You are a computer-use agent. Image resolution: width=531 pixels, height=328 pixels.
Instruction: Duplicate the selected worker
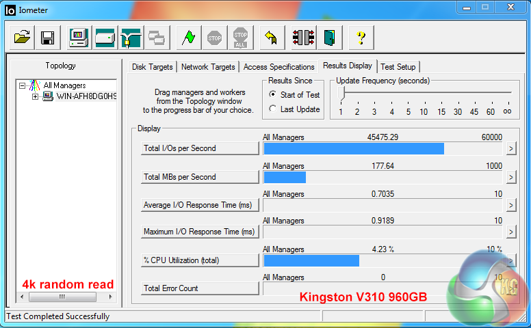(157, 38)
